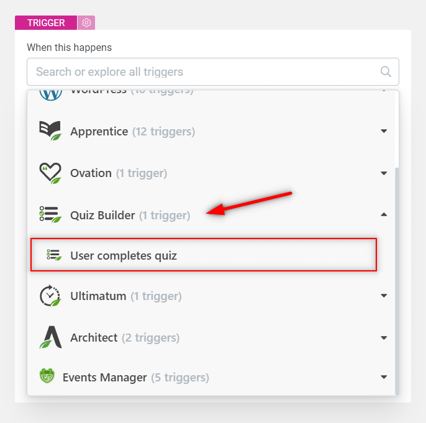The image size is (426, 423).
Task: Expand the Ultimatum trigger arrow
Action: (384, 296)
